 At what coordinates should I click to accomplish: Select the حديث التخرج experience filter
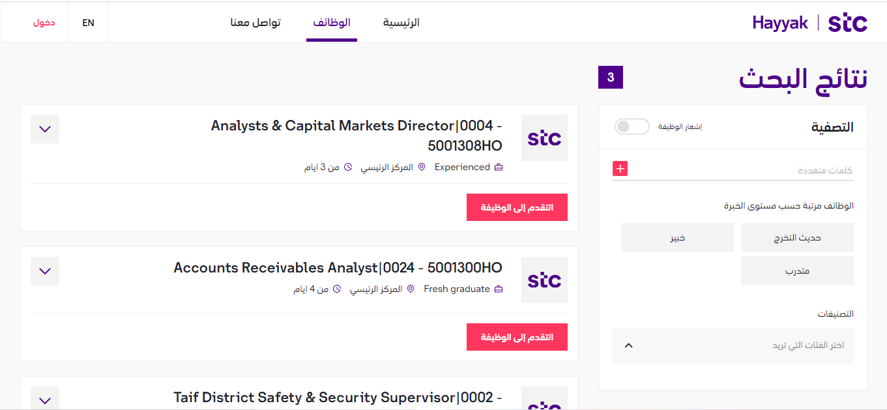(797, 237)
